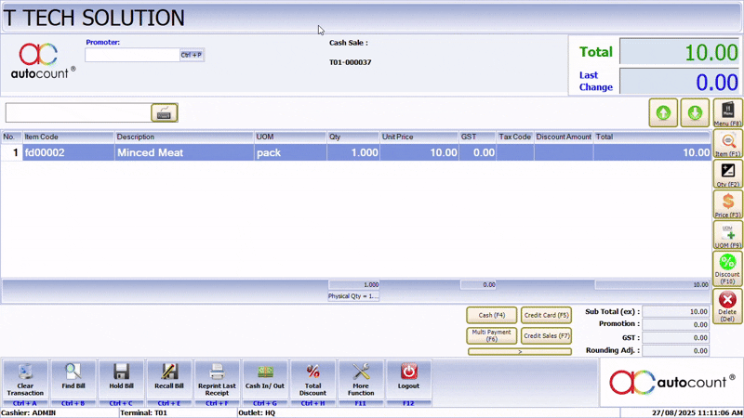This screenshot has width=744, height=418.
Task: Click the Promoter input field
Action: click(x=132, y=55)
